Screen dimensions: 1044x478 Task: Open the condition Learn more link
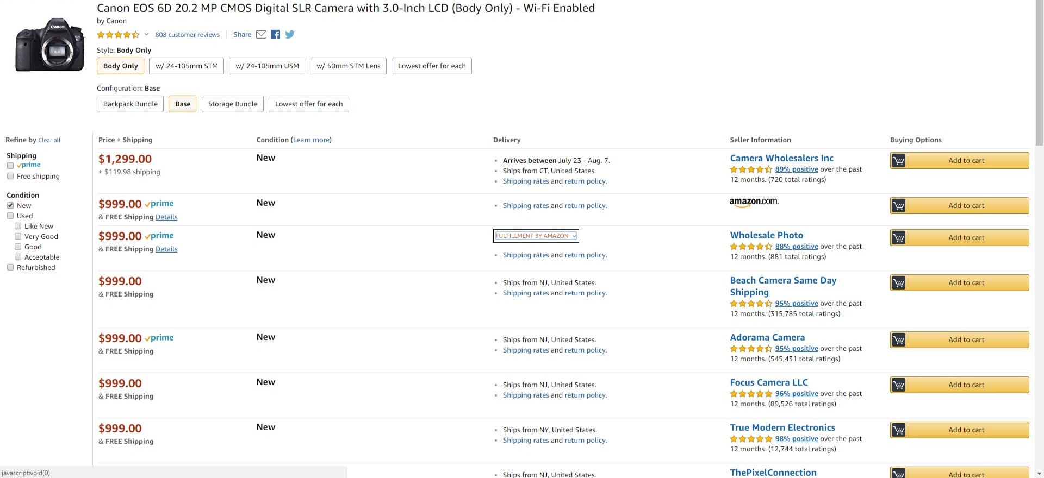(x=311, y=140)
